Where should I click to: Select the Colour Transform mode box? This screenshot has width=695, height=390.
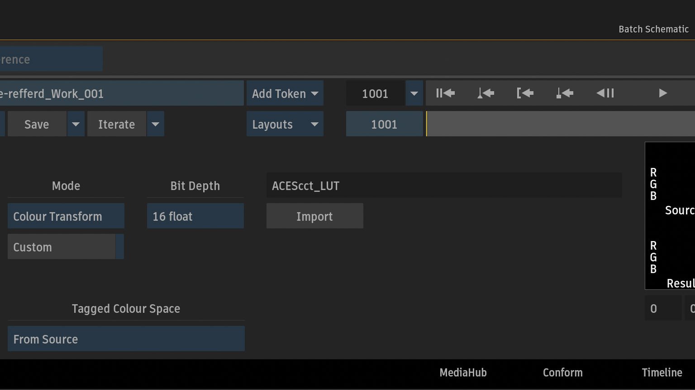pos(66,216)
